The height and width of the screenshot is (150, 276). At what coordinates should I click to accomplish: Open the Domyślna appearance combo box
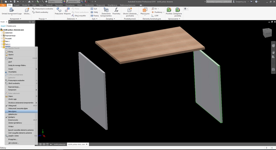(73, 2)
